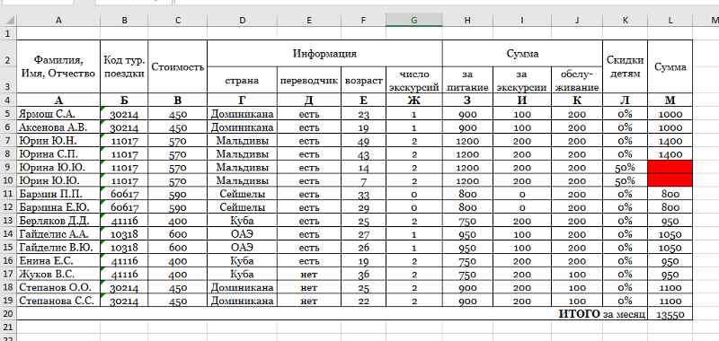Click code 10318 for Гайделис А.А.

[124, 234]
